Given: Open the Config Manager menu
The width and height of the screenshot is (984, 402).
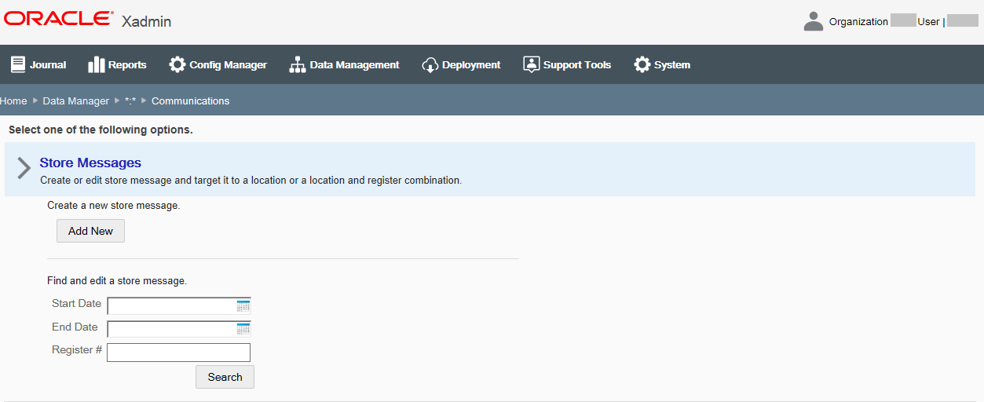Looking at the screenshot, I should 218,64.
